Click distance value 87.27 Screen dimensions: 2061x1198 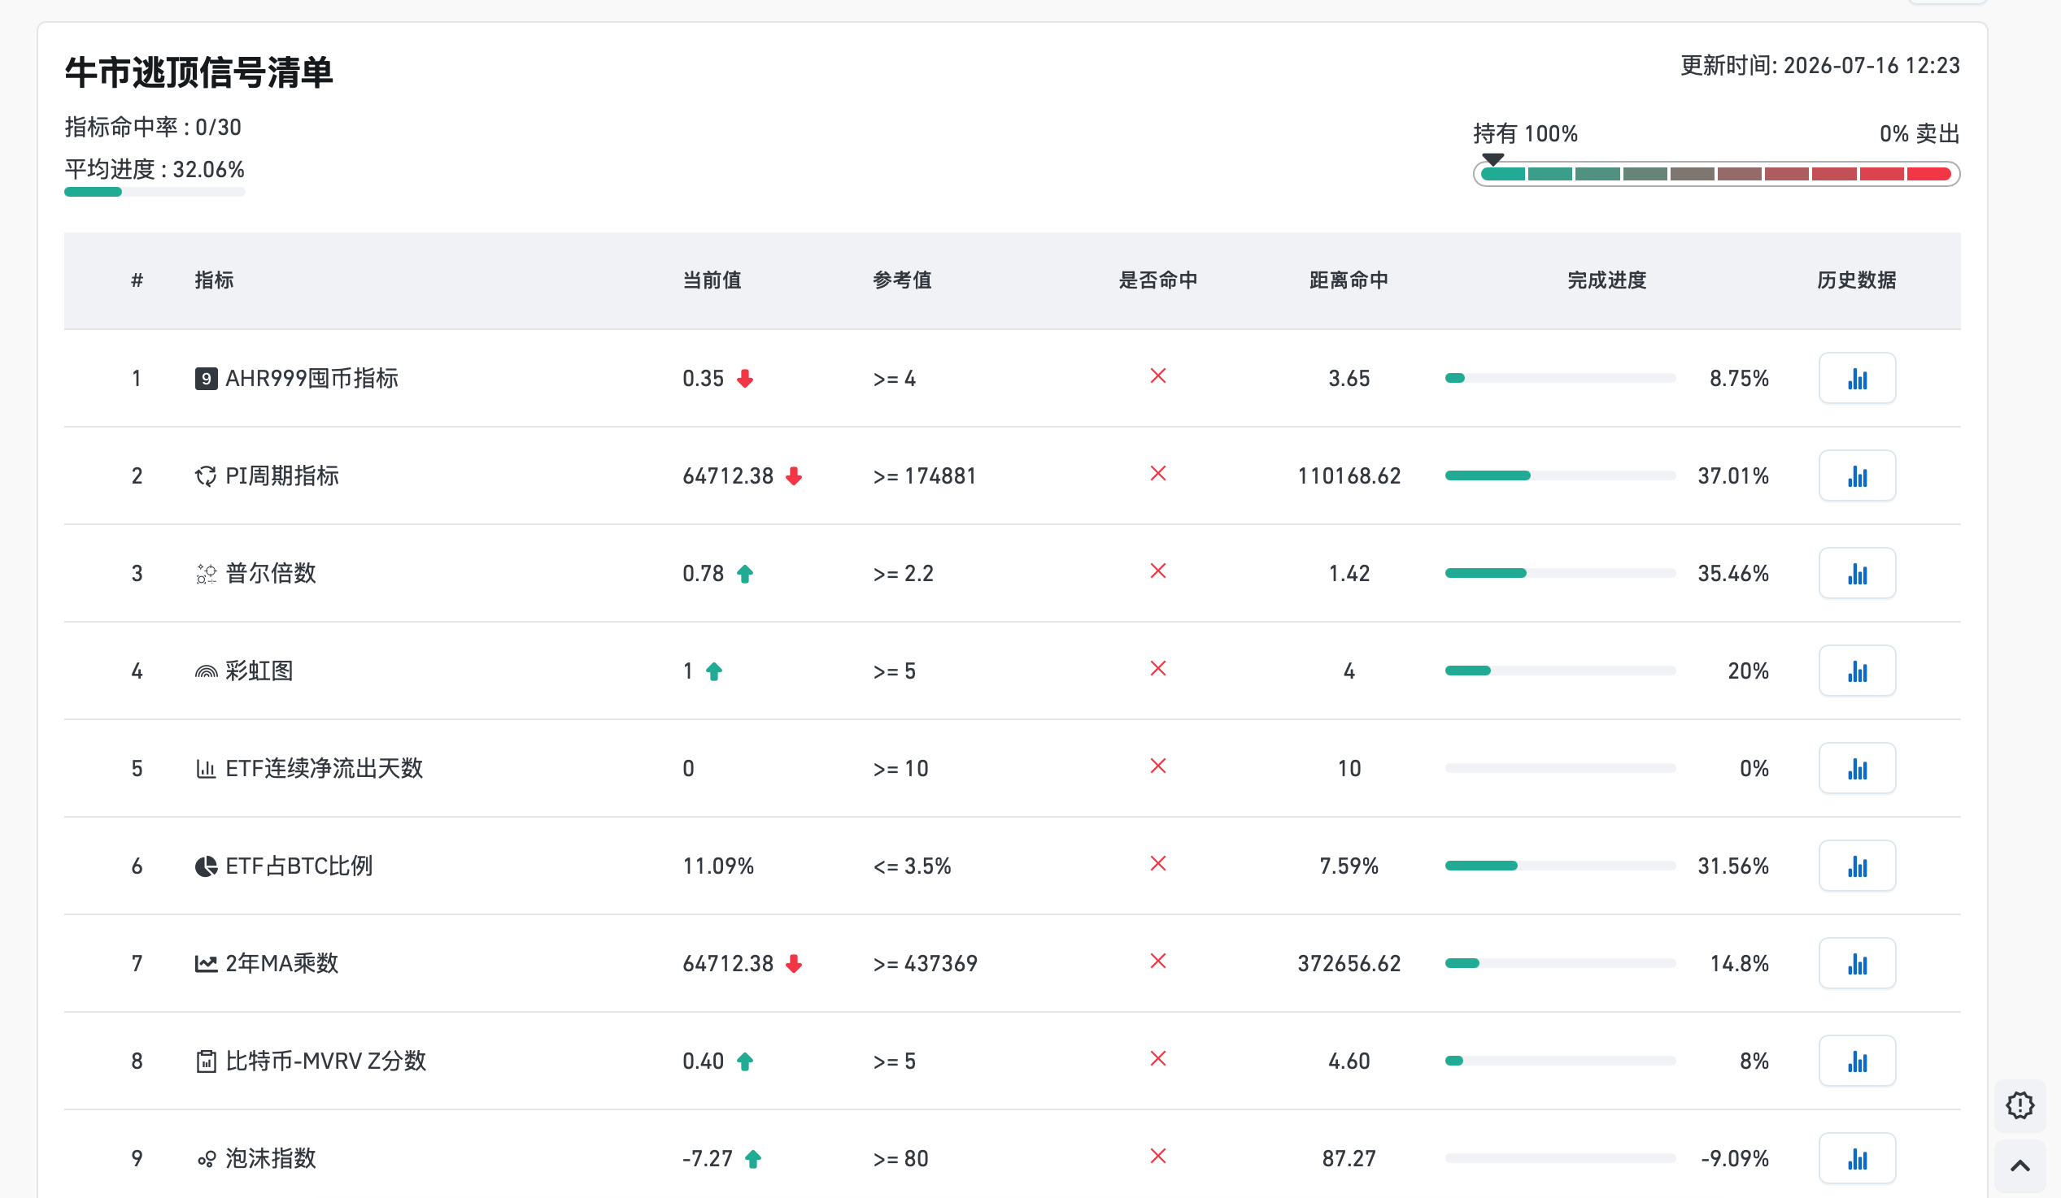click(x=1349, y=1159)
